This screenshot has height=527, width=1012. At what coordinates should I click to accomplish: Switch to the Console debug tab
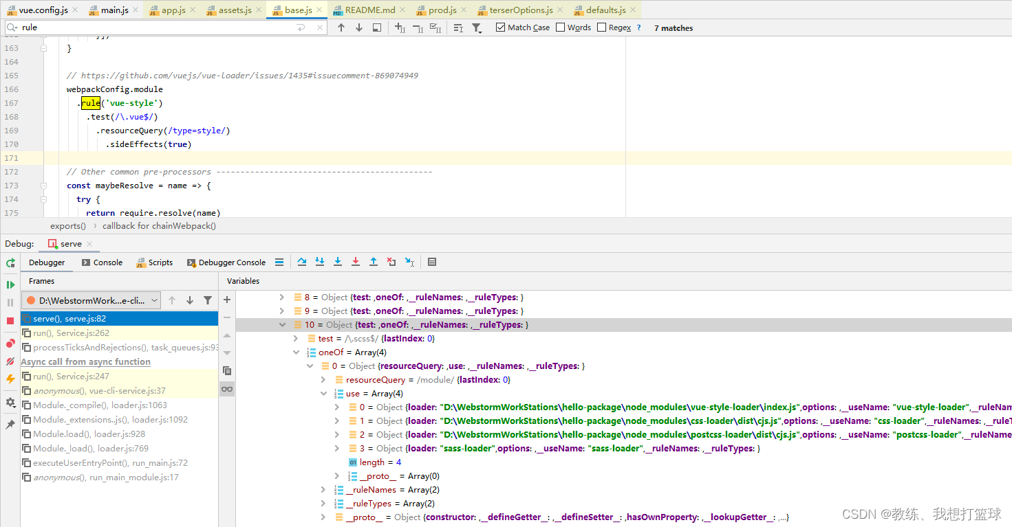(x=102, y=262)
